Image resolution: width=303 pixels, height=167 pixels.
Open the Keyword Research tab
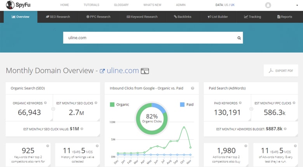(142, 17)
